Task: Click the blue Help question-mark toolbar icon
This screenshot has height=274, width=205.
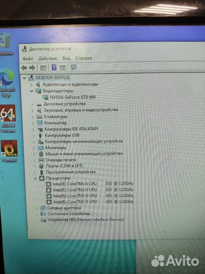Action: 54,67
